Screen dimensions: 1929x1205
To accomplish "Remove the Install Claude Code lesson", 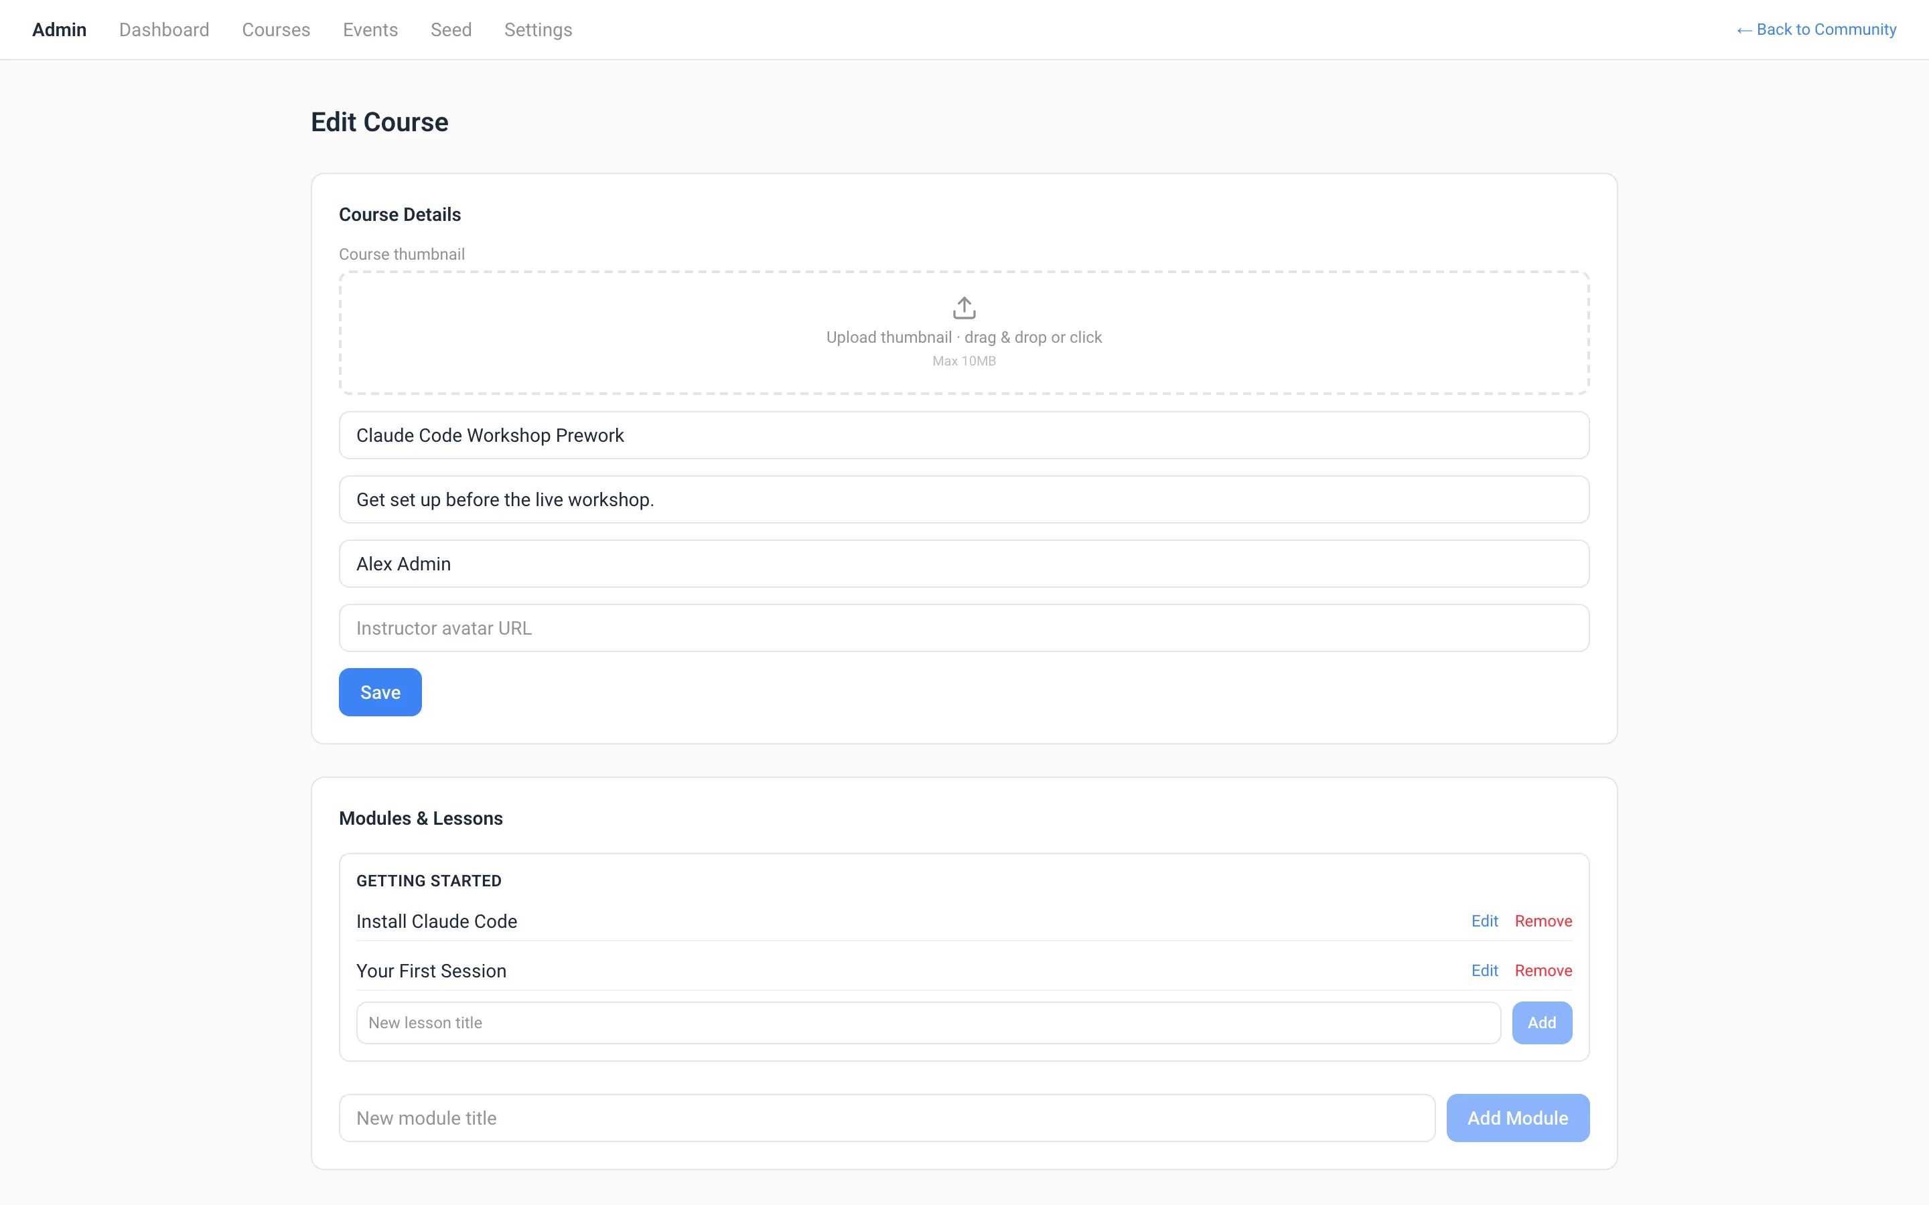I will coord(1543,920).
